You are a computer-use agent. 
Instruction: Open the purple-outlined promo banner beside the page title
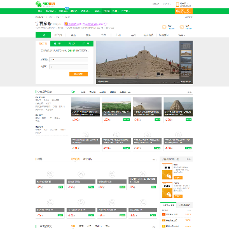(86, 24)
